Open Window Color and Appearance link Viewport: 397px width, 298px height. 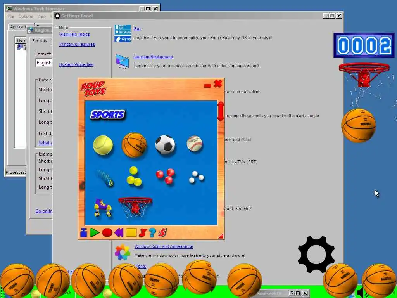coord(164,246)
